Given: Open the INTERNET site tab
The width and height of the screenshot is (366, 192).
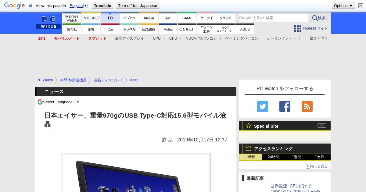Looking at the screenshot, I should tap(91, 18).
